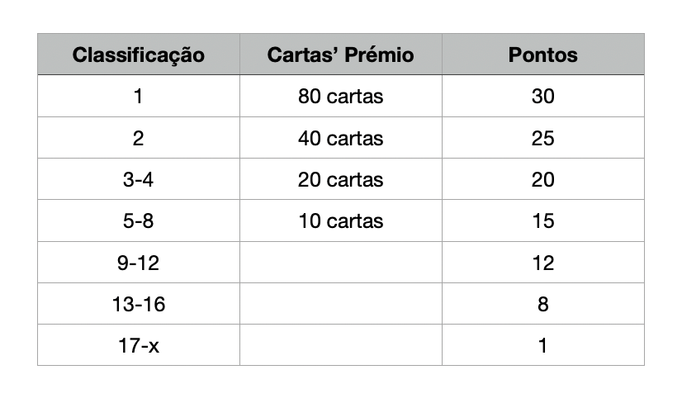682x403 pixels.
Task: Select the 15 points cell
Action: pyautogui.click(x=542, y=220)
